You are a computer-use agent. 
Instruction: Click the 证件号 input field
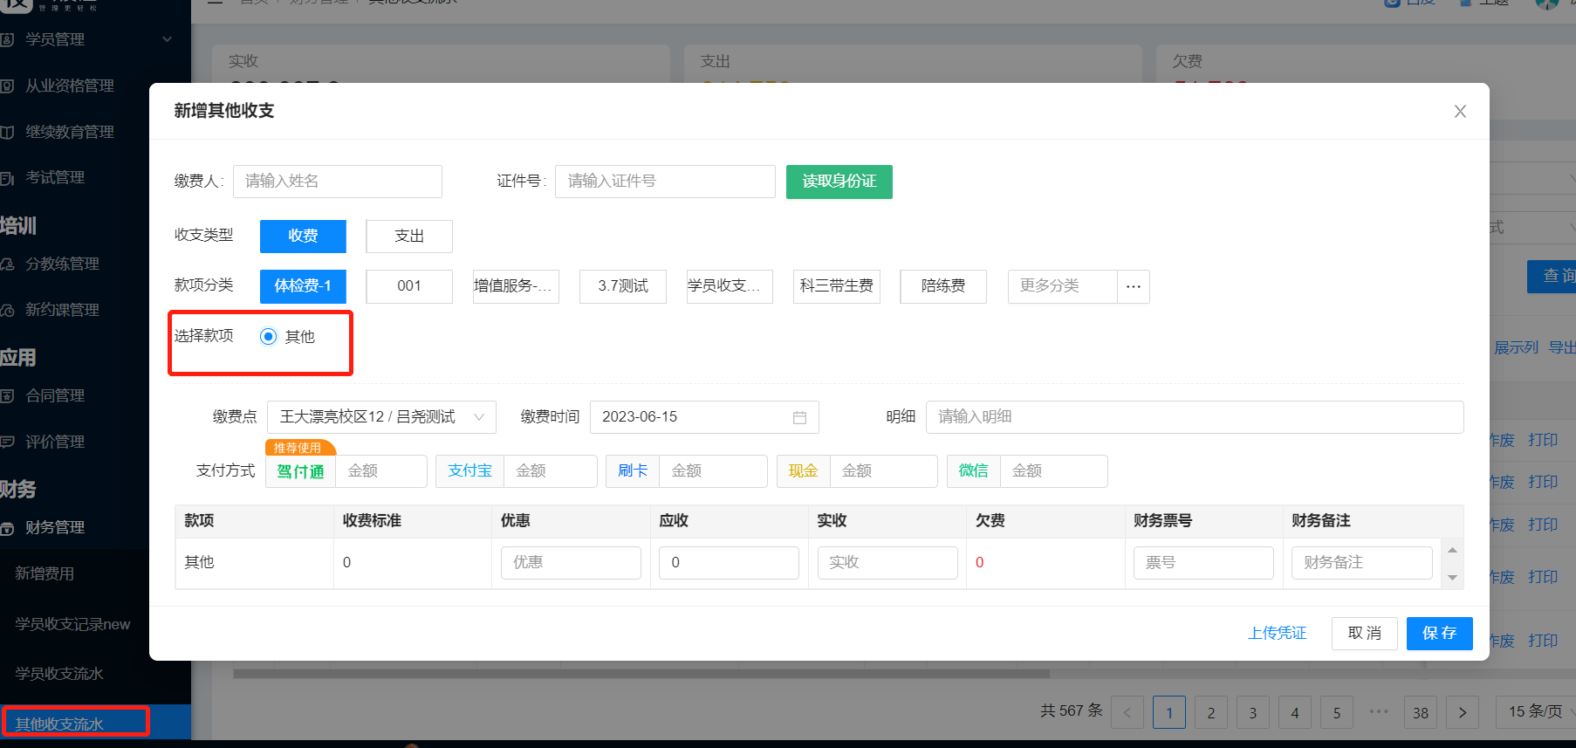pyautogui.click(x=665, y=182)
